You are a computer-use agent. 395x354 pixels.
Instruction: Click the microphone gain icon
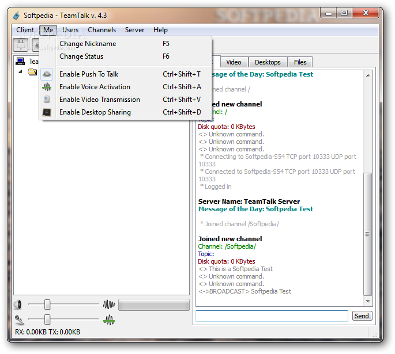19,320
